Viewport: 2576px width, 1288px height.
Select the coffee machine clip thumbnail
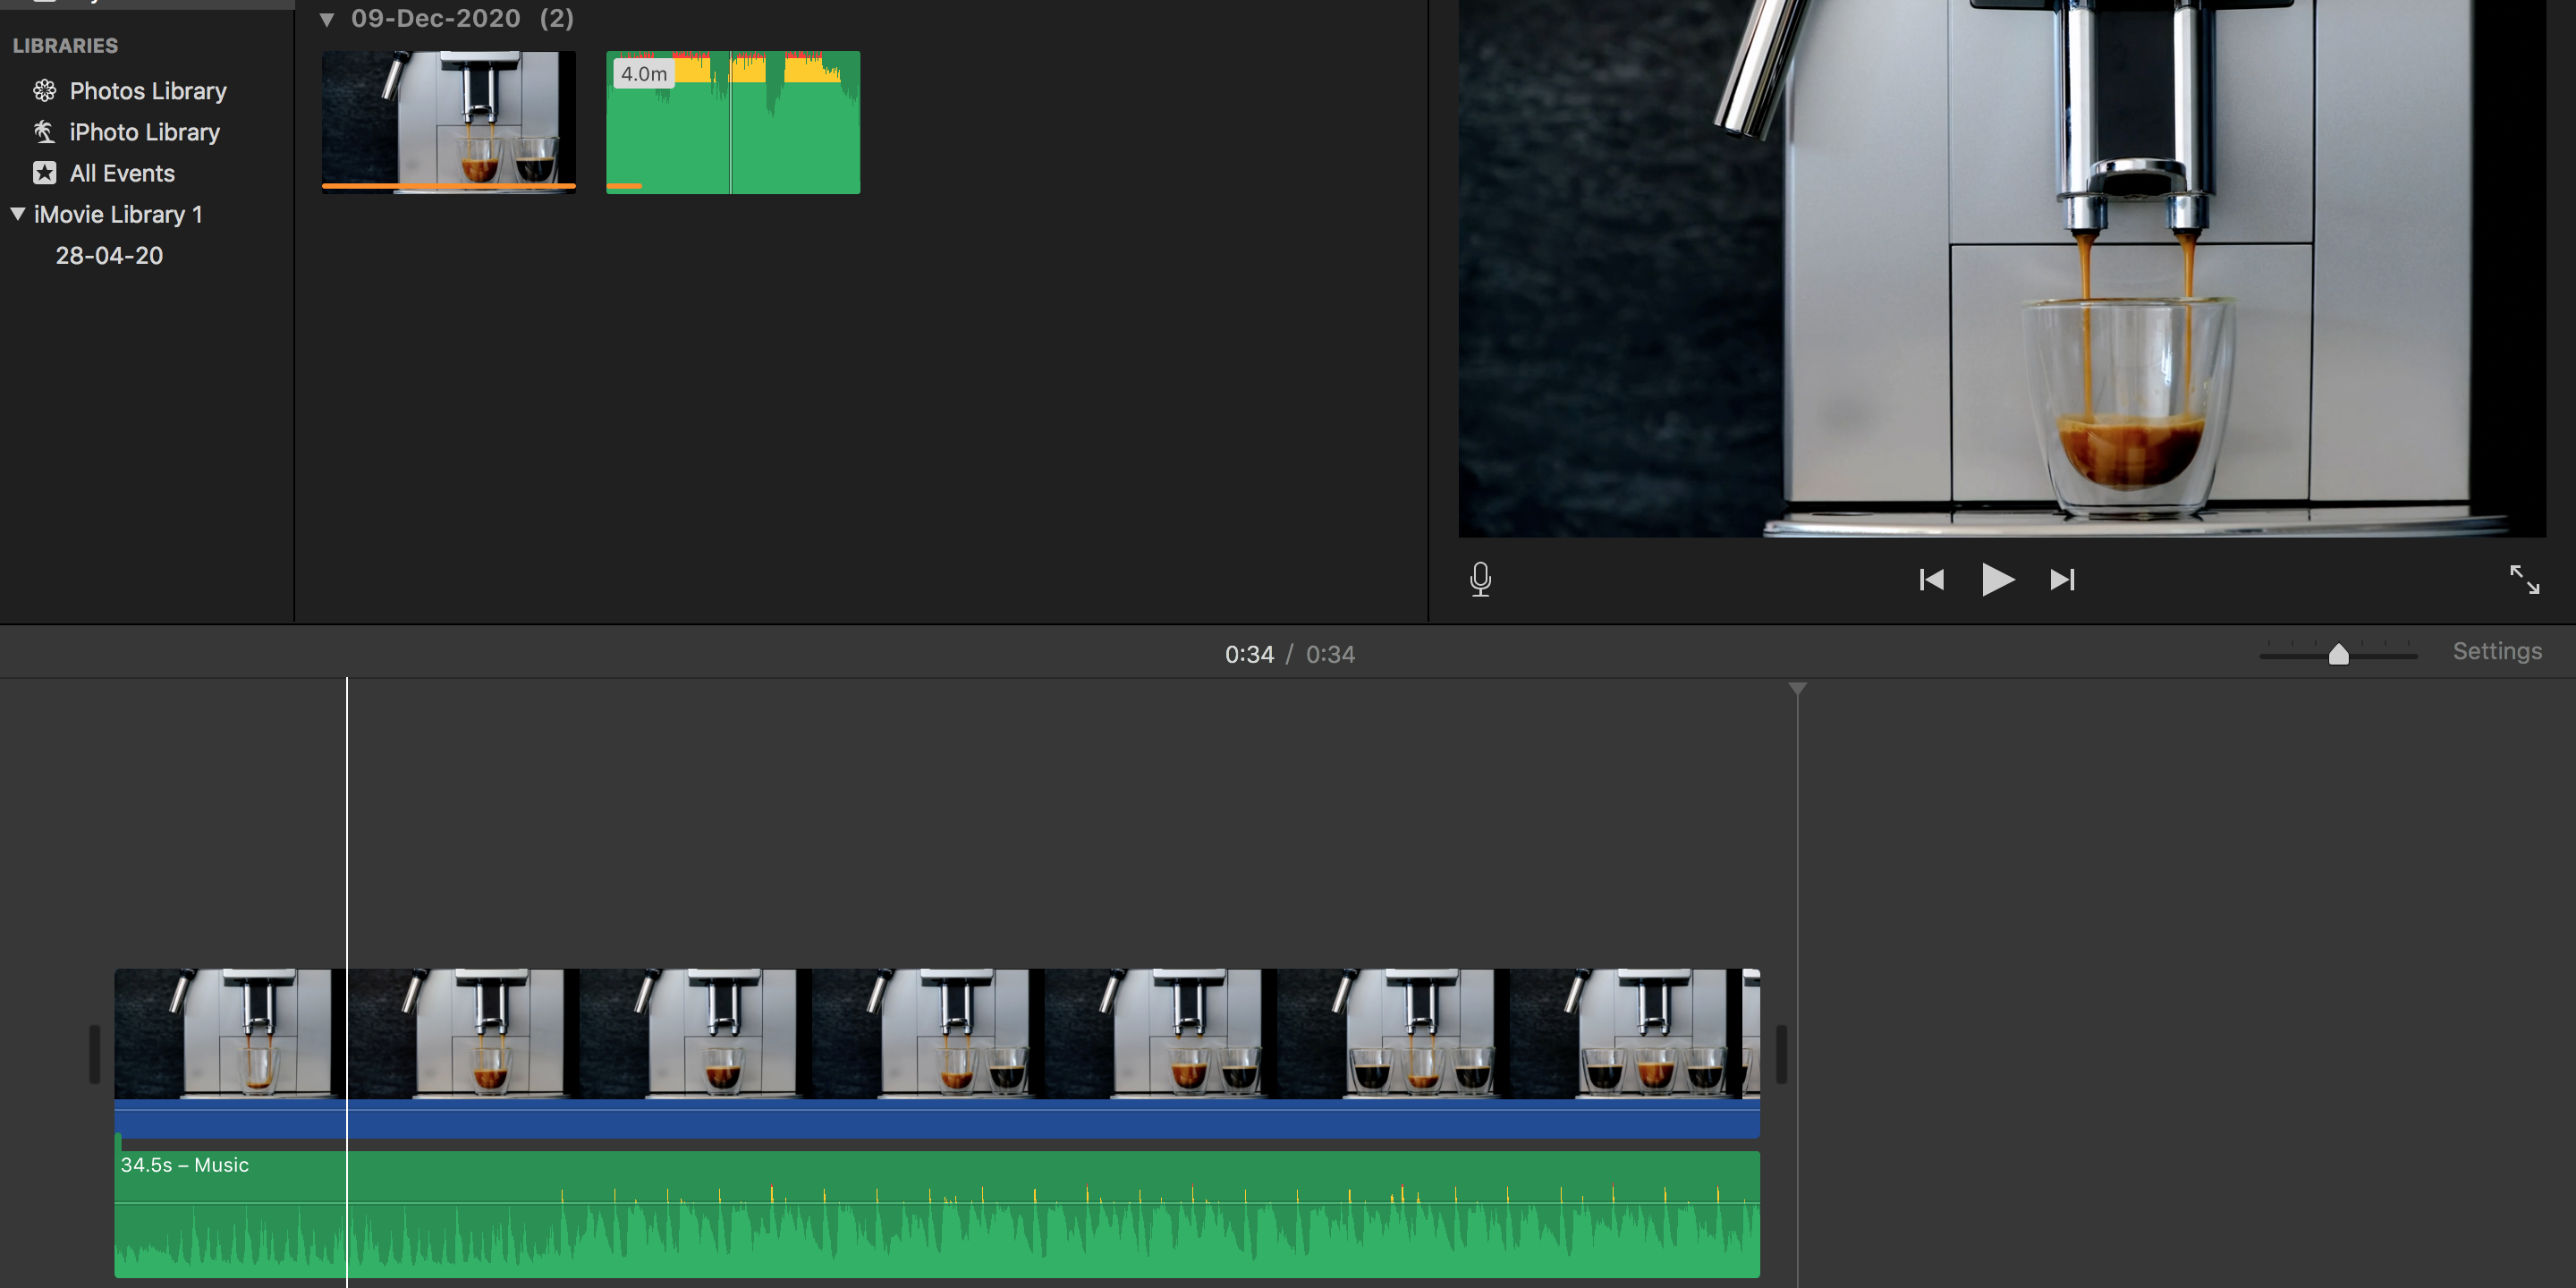[448, 120]
